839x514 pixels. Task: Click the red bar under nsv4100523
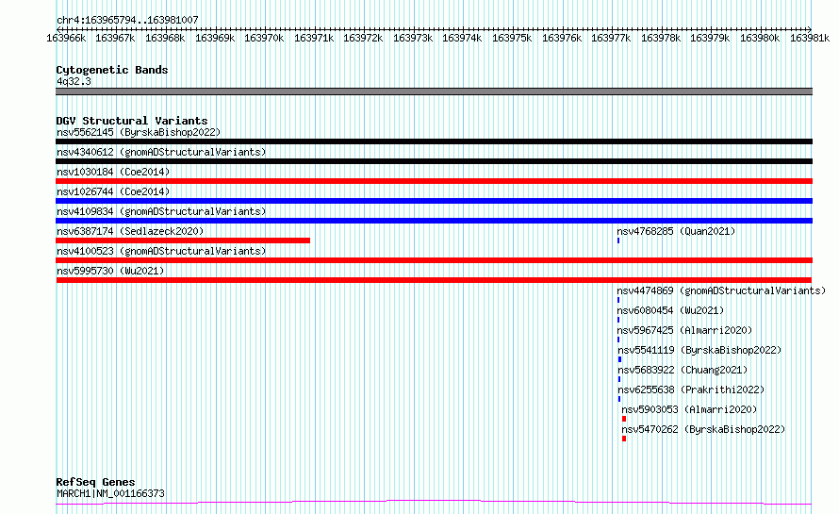pyautogui.click(x=434, y=260)
